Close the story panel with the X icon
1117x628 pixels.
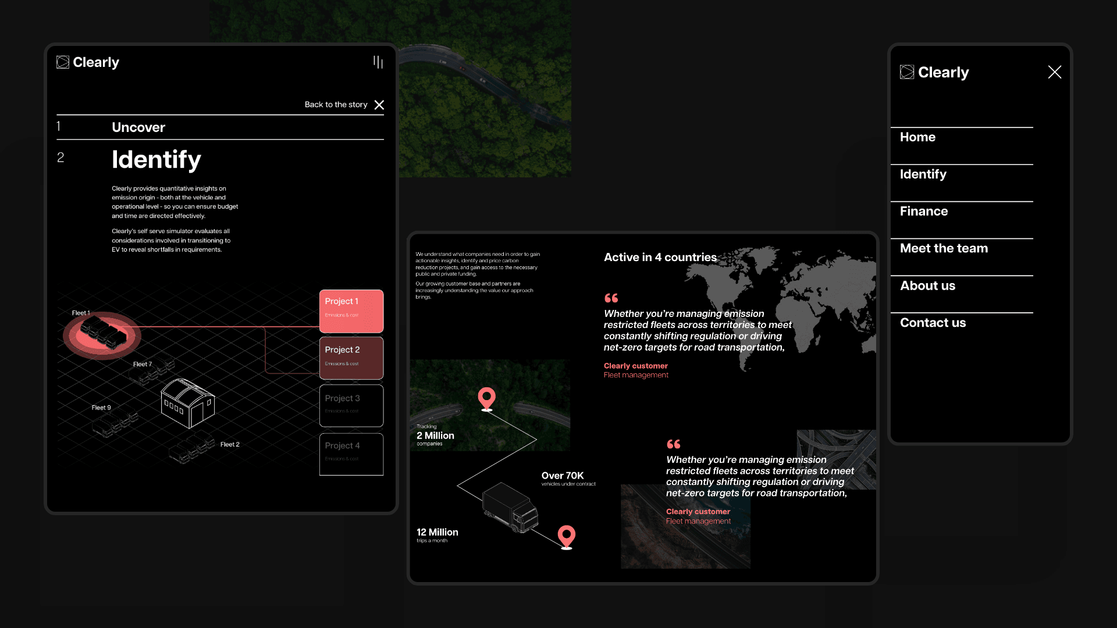(379, 105)
